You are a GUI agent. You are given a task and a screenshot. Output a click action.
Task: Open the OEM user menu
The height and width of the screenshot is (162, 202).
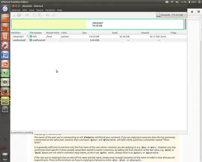click(192, 2)
